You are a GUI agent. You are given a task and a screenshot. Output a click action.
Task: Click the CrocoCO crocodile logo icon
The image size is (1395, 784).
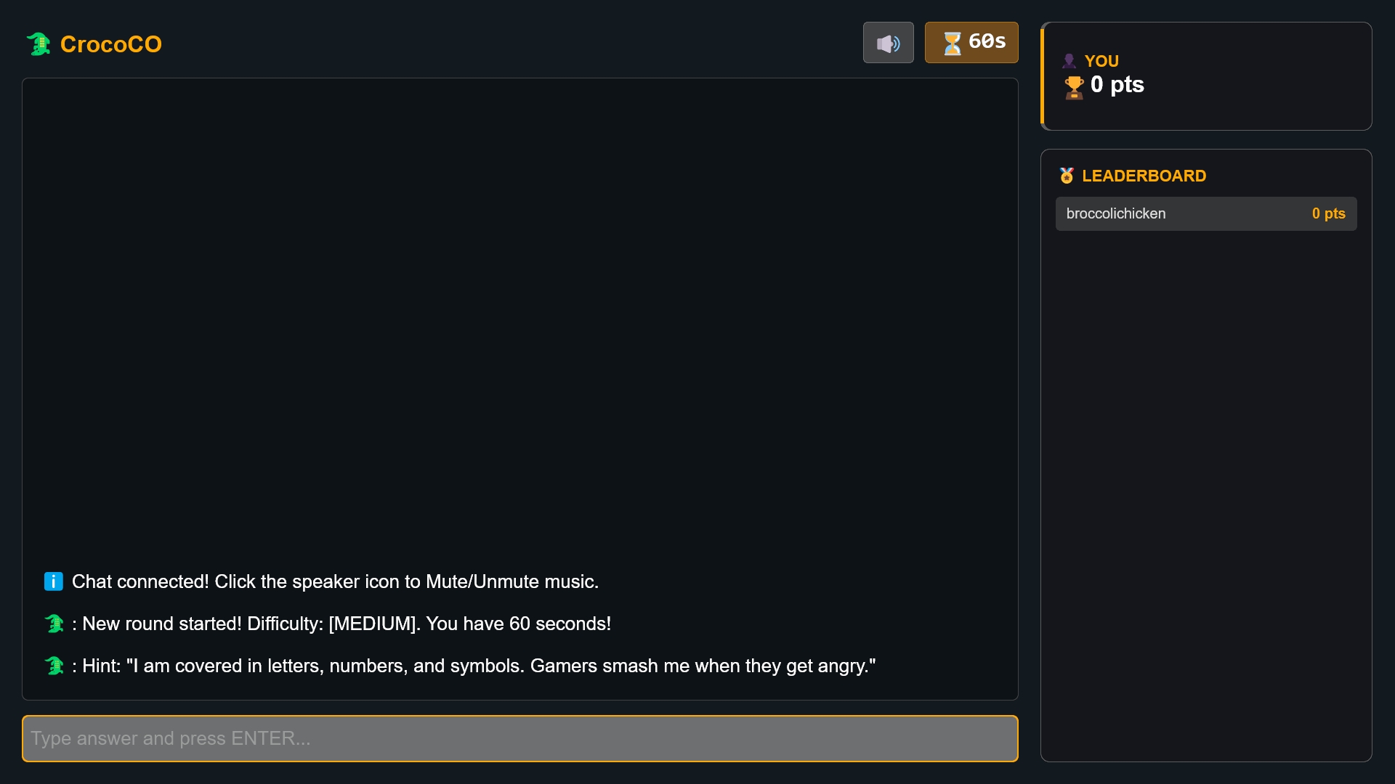click(x=39, y=44)
